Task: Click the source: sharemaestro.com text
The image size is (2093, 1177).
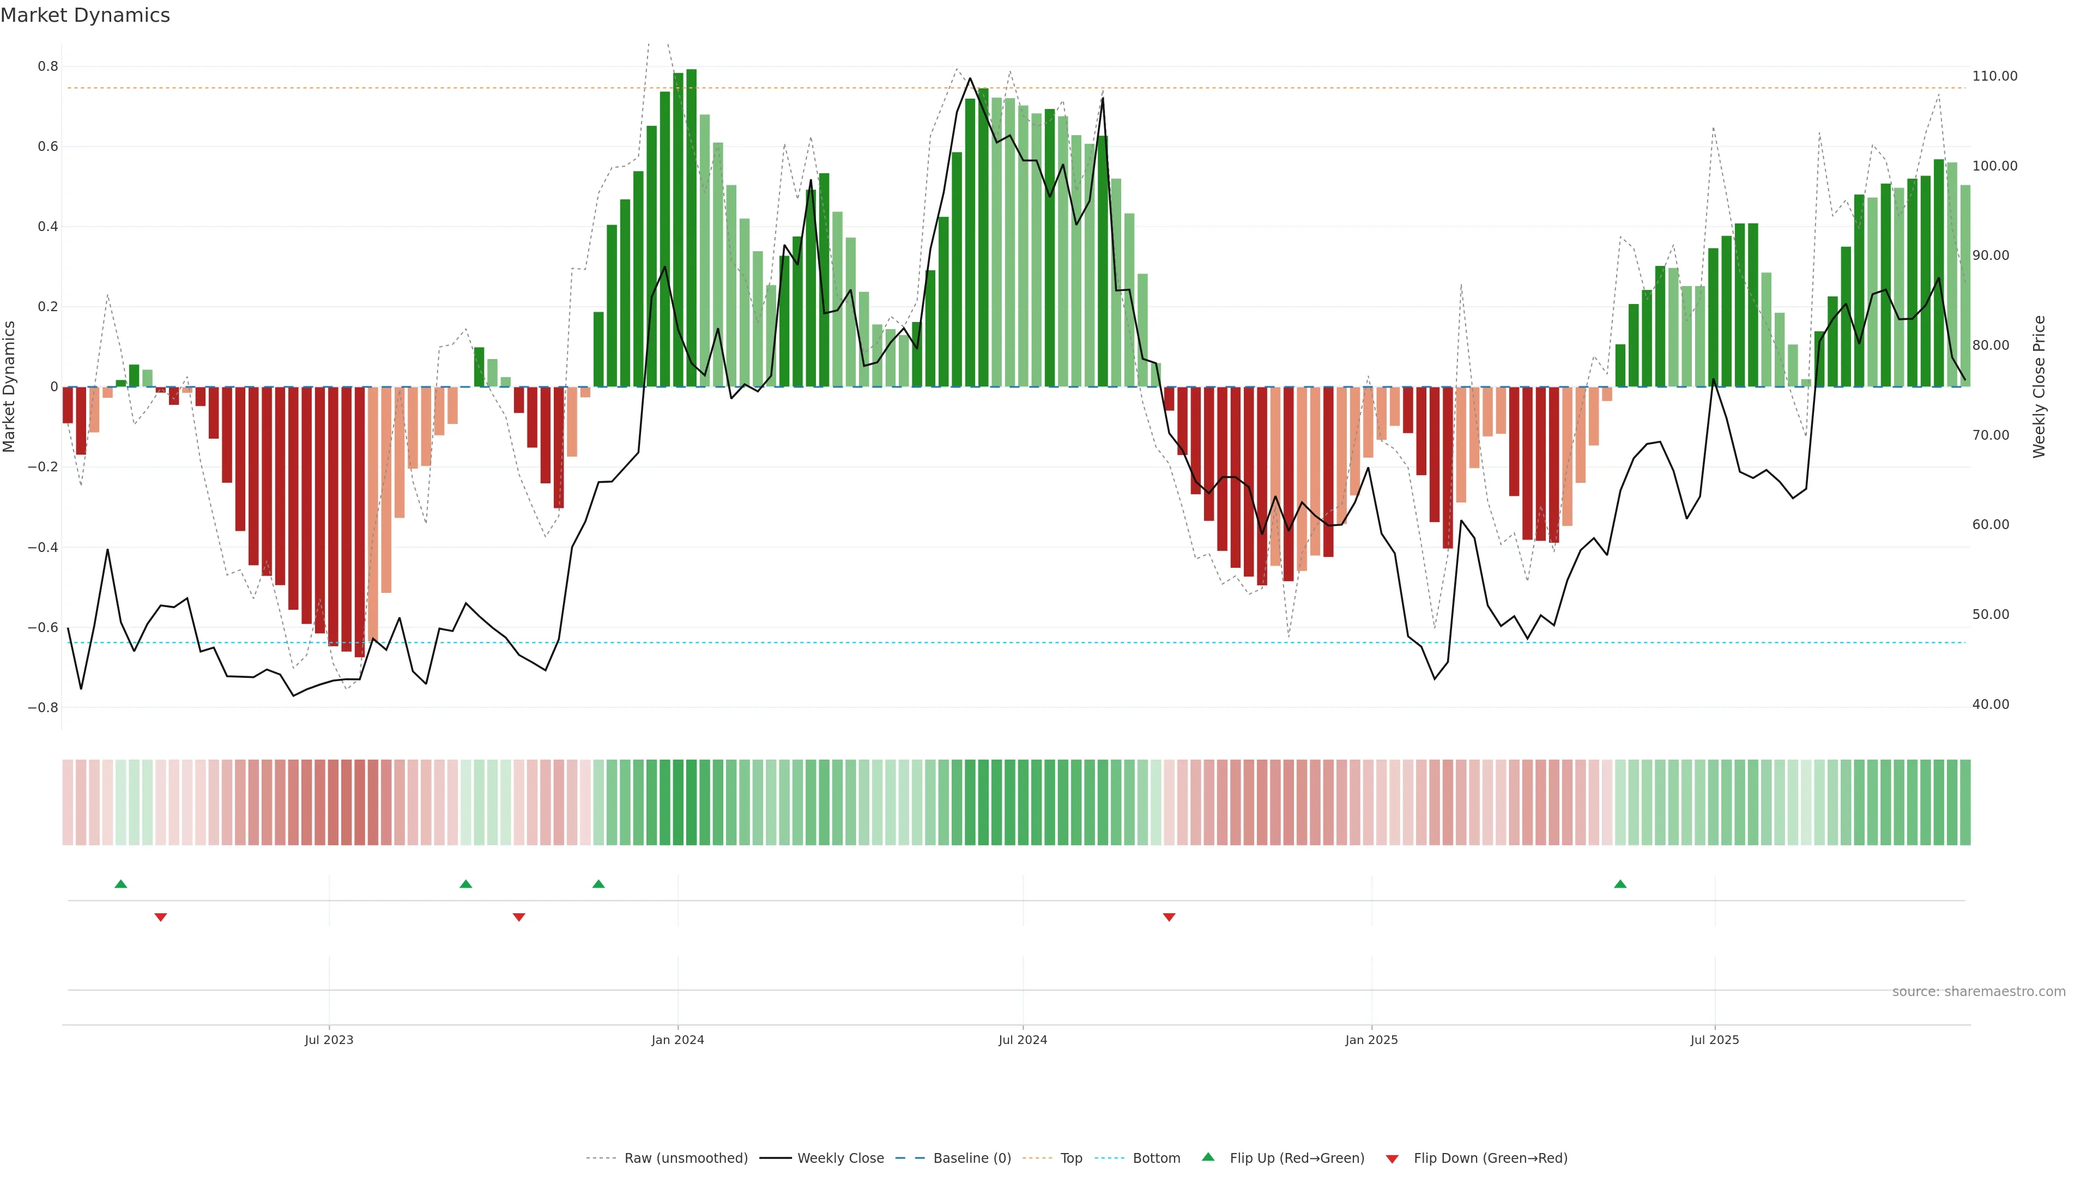Action: pos(1979,992)
